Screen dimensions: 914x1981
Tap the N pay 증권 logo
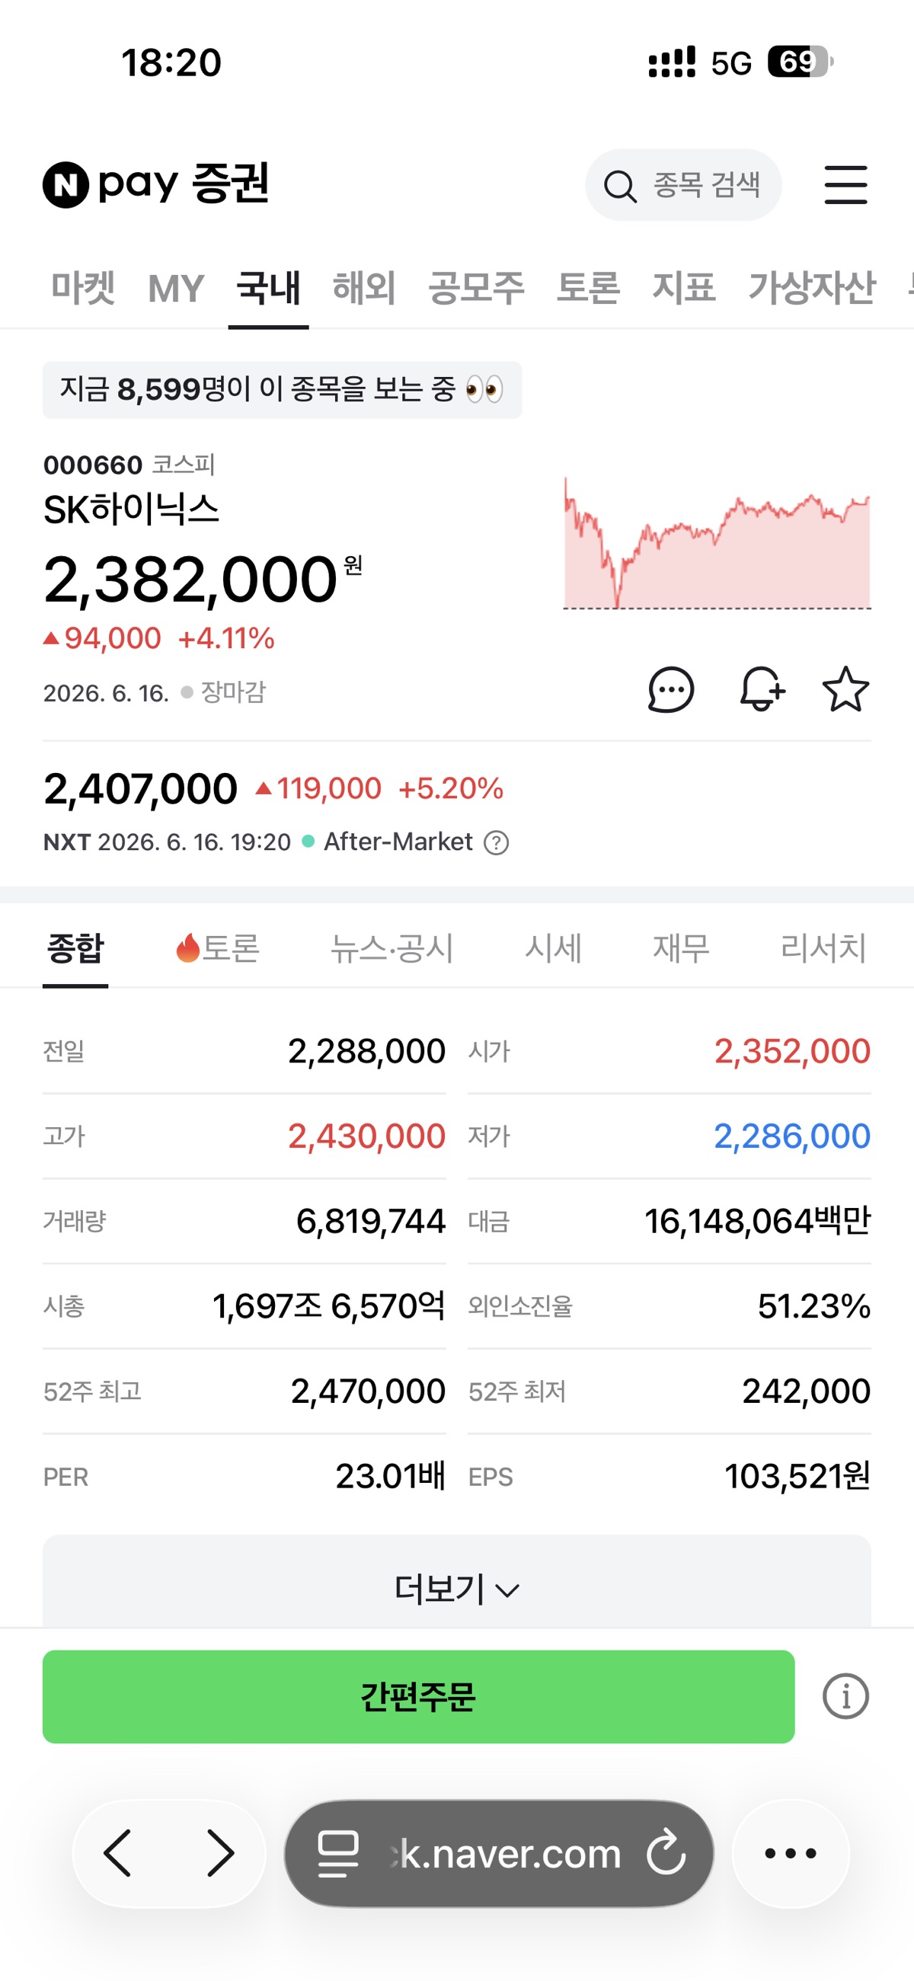tap(155, 184)
